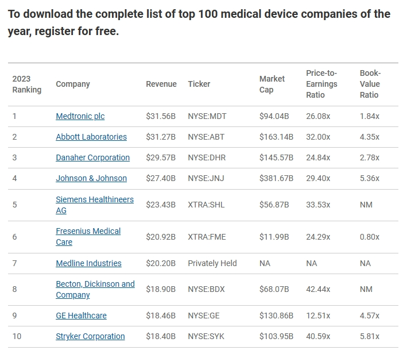Viewport: 407px width, 350px height.
Task: Click the Revenue column header
Action: click(x=161, y=84)
